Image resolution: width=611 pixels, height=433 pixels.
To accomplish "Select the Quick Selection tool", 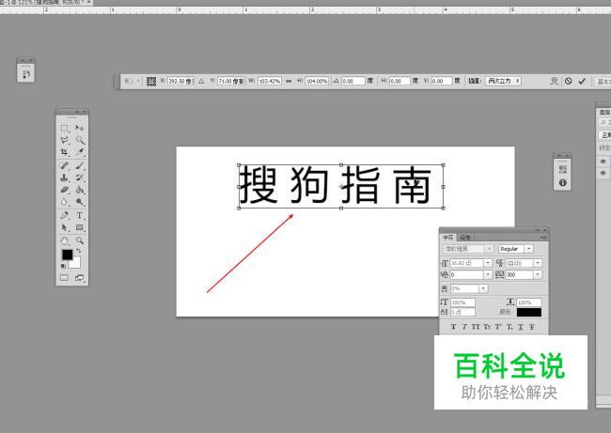I will coord(80,140).
